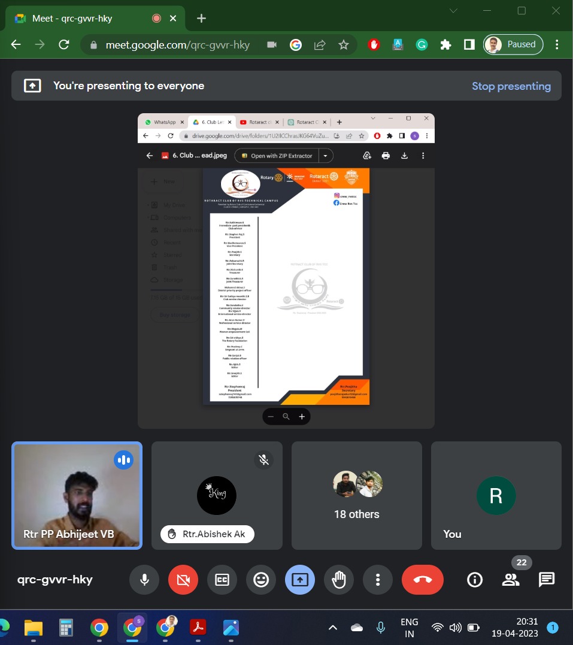Expand hidden system tray icons
Viewport: 573px width, 645px height.
coord(333,628)
